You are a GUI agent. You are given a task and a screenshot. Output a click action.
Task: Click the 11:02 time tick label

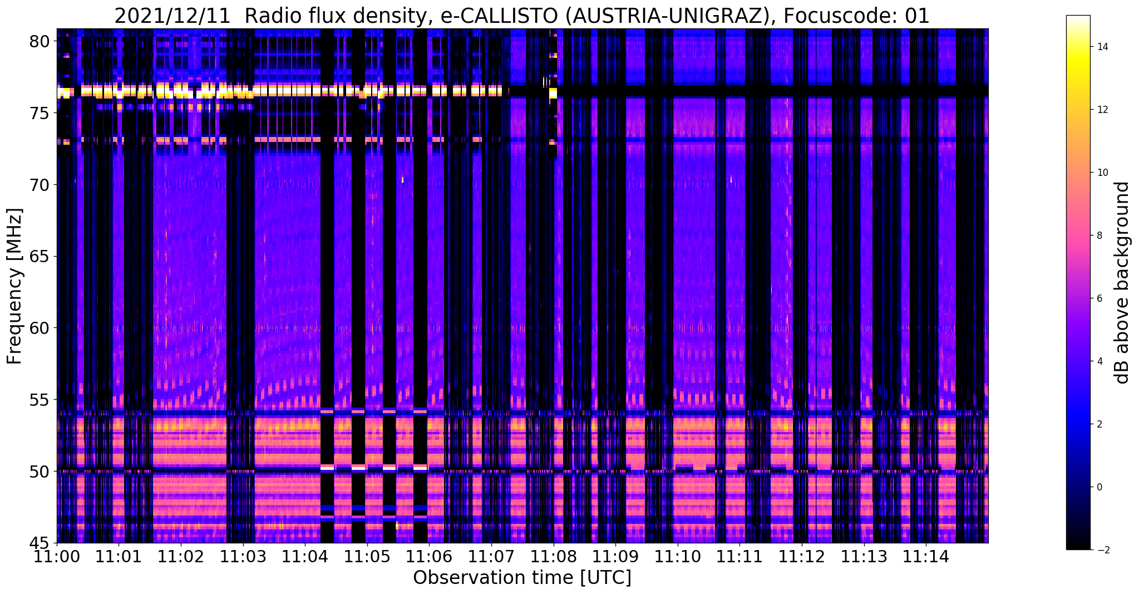click(x=181, y=556)
